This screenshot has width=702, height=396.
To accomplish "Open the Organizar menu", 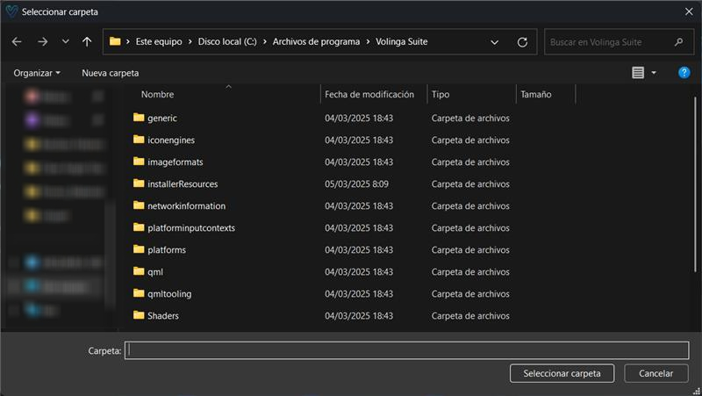I will pos(37,73).
